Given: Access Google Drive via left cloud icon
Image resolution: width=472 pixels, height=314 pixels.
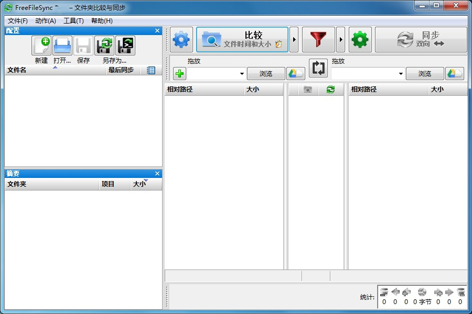Looking at the screenshot, I should (x=295, y=73).
